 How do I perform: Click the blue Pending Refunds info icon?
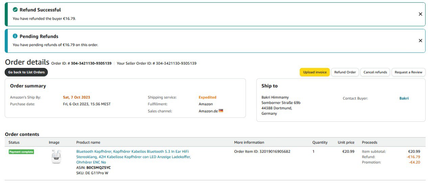tap(15, 36)
